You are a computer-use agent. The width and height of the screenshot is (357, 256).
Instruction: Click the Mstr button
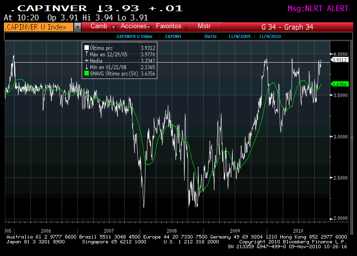tap(204, 26)
